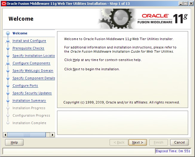The image size is (195, 157).
Task: Click the Specify Component Details step dot
Action: coord(8,78)
